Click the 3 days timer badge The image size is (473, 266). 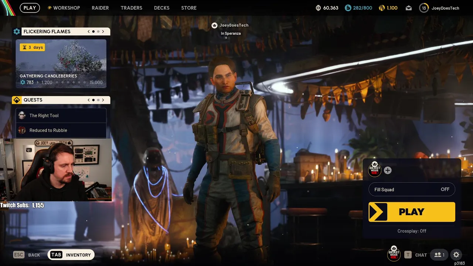[33, 47]
